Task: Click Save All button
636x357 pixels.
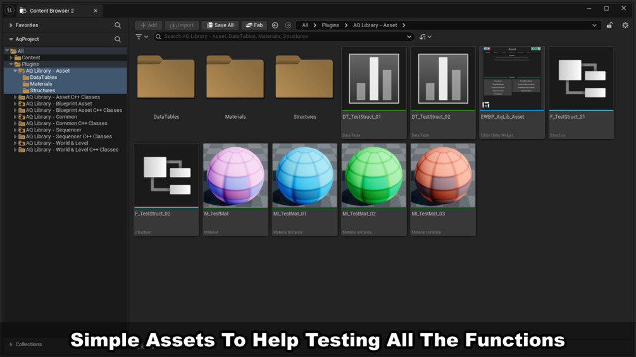Action: click(x=220, y=25)
